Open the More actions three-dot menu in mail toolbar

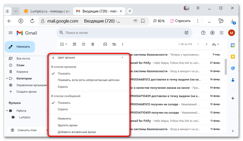click(x=123, y=44)
